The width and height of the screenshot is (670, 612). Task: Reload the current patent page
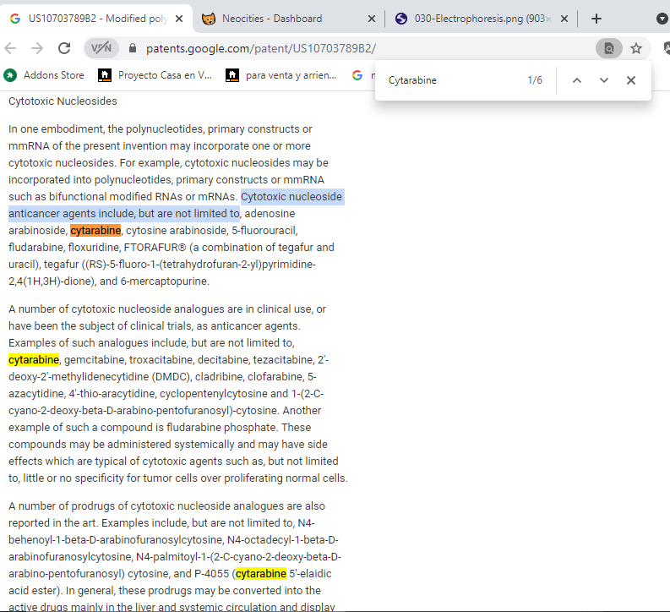click(64, 48)
